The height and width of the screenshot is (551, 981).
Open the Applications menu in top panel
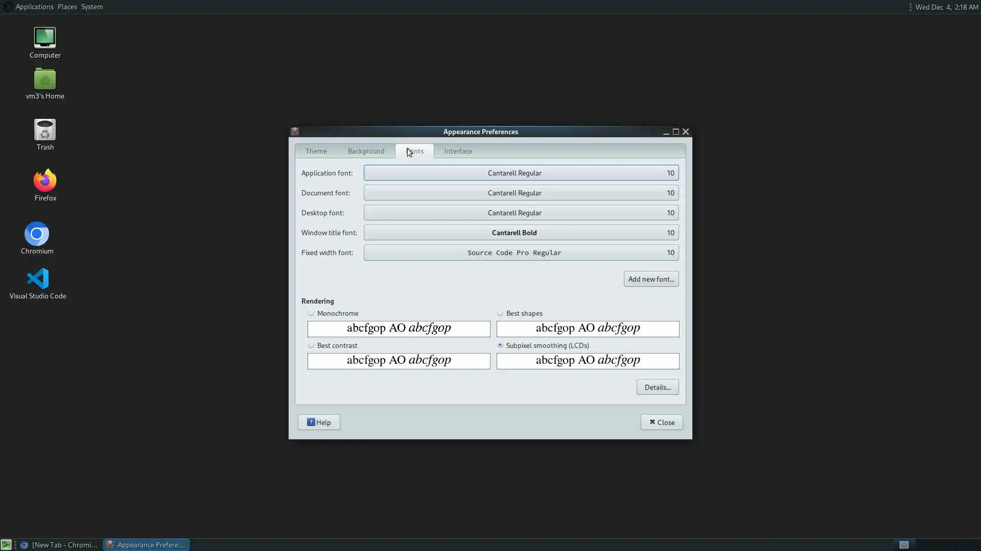coord(34,7)
